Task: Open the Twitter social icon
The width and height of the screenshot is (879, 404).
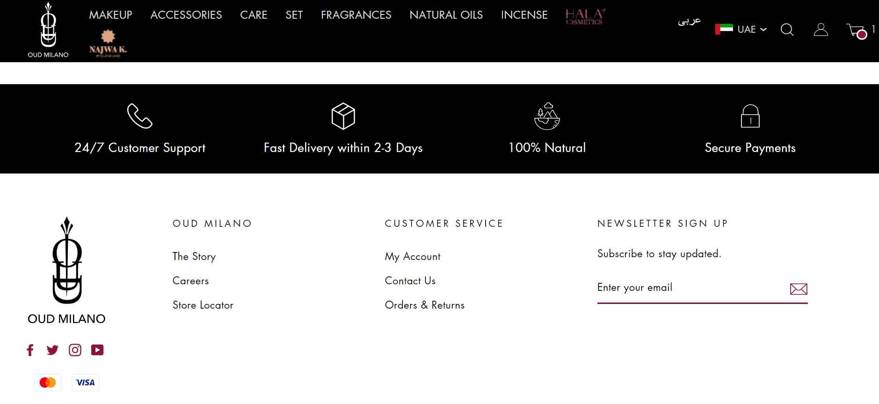Action: coord(52,350)
